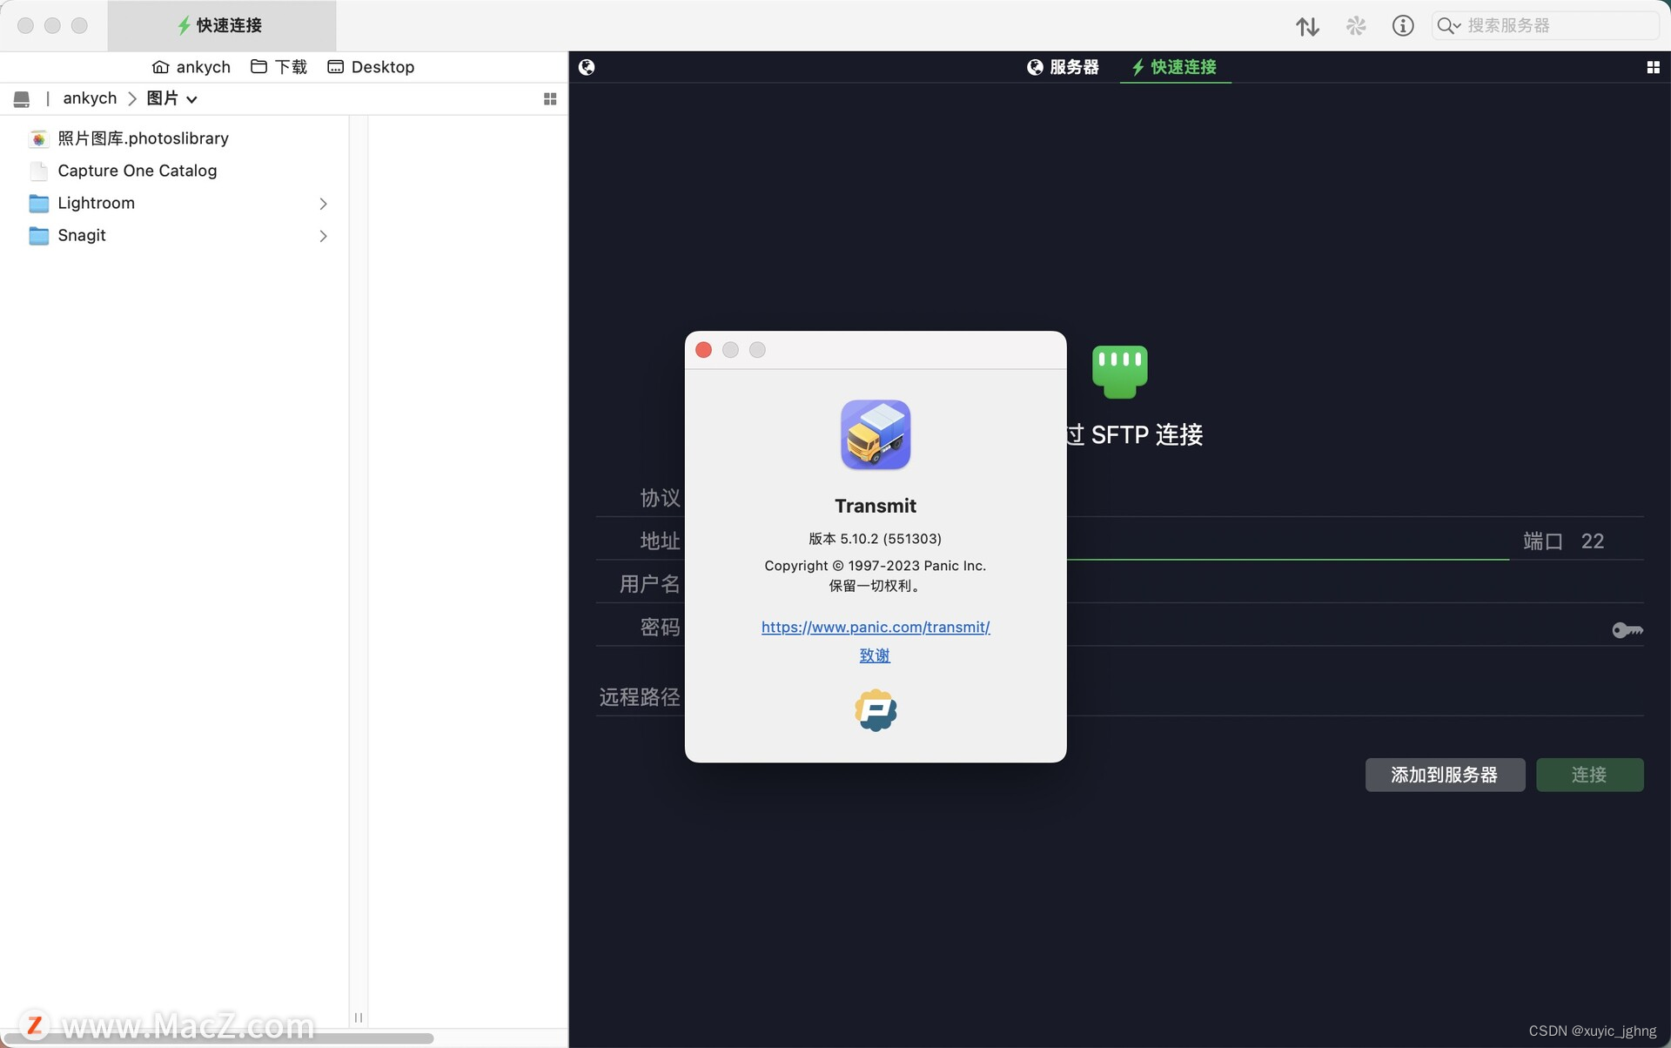Open the 下载 favorite folder
Image resolution: width=1671 pixels, height=1048 pixels.
pos(278,67)
